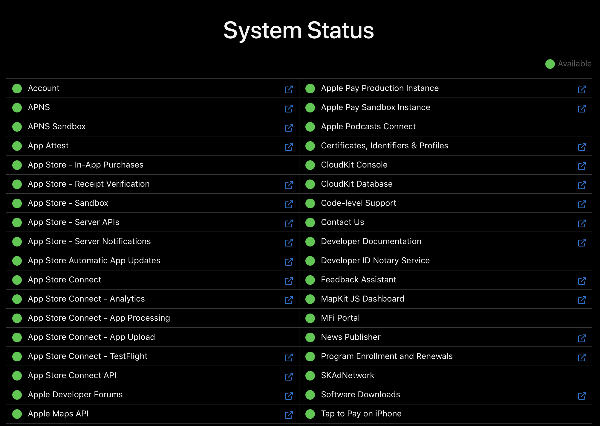Click the green status dot for APNS
The width and height of the screenshot is (600, 426).
17,107
